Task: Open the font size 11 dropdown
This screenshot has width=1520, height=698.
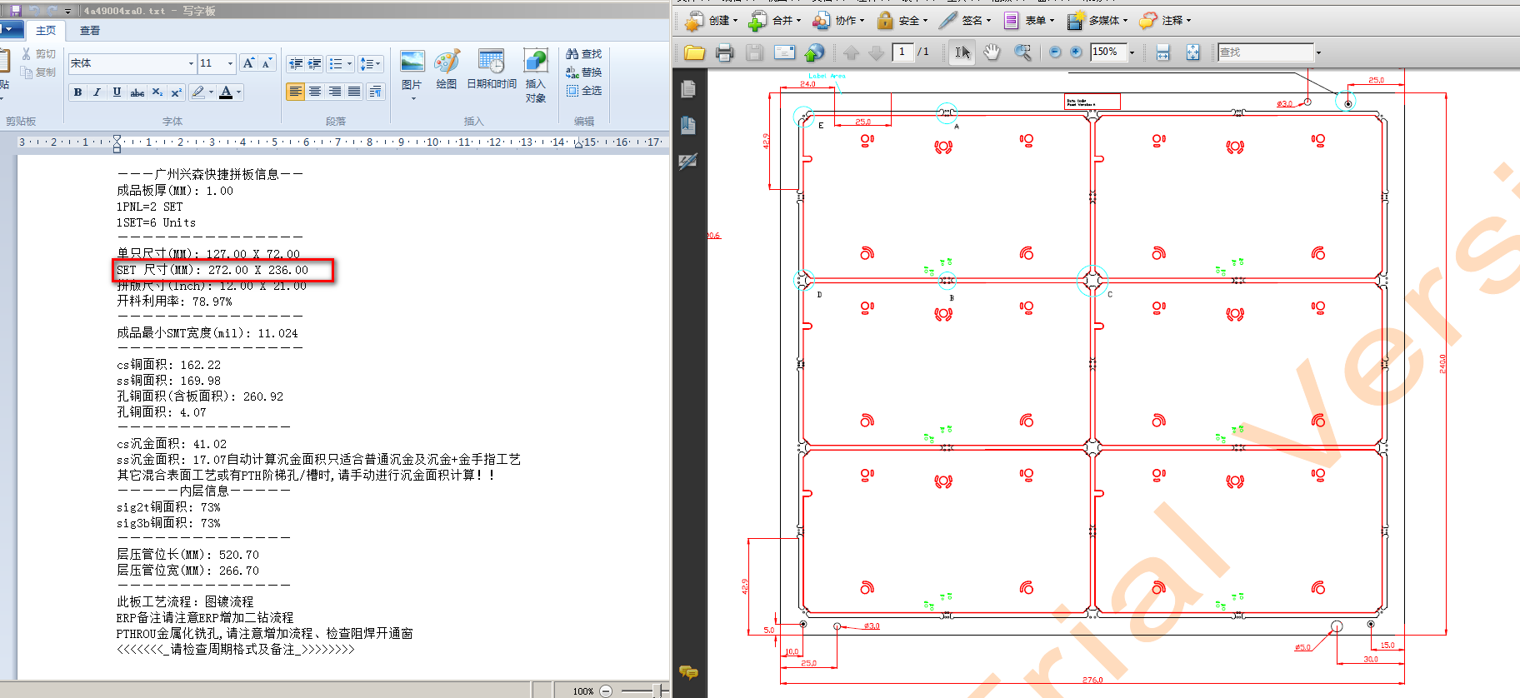Action: [231, 63]
